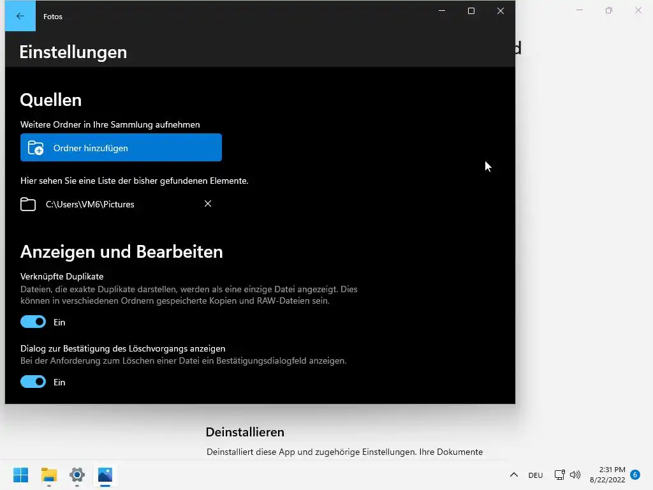The image size is (653, 490).
Task: Open the notification badge showing 6
Action: (635, 475)
